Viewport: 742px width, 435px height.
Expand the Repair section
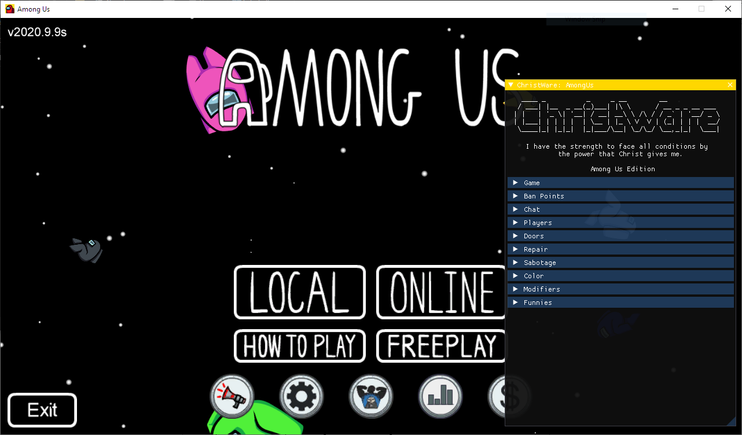620,249
